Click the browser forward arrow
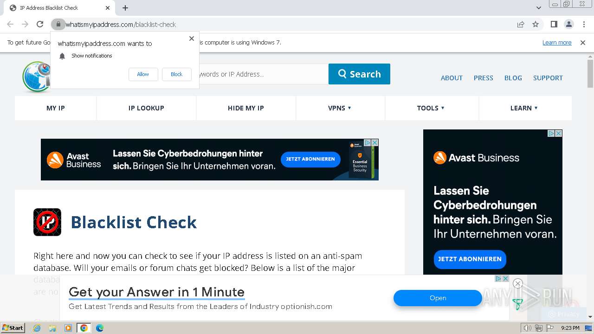The height and width of the screenshot is (334, 594). point(25,25)
